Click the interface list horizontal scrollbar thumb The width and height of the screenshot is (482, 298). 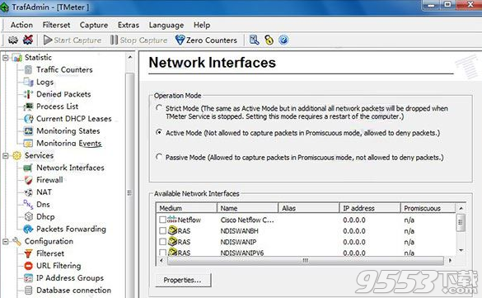(305, 261)
